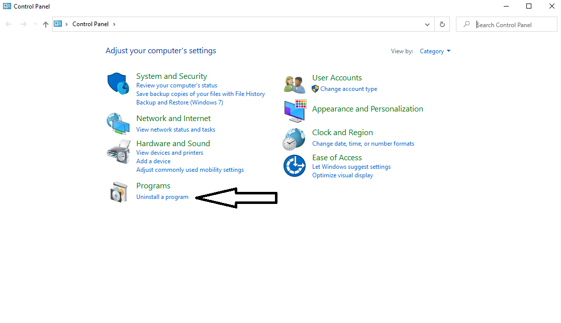Screen dimensions: 561x323
Task: Click the shield icon beside Change account type
Action: [x=315, y=89]
